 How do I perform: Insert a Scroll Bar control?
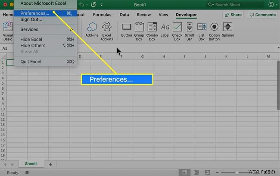click(189, 31)
